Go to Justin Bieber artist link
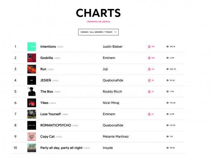The width and height of the screenshot is (212, 157). coord(112,47)
